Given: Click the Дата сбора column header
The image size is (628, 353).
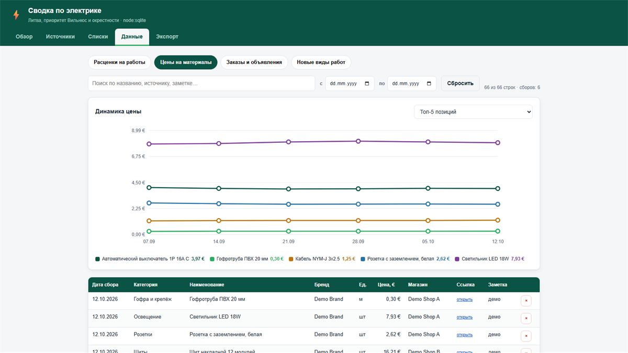Looking at the screenshot, I should click(x=105, y=285).
